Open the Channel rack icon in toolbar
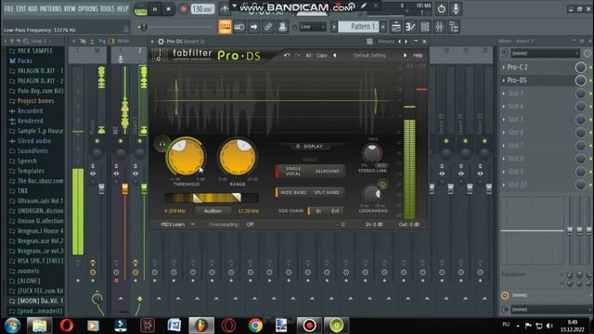This screenshot has height=334, width=594. [x=425, y=27]
